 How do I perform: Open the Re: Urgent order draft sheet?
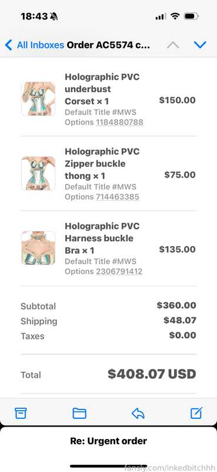pos(108,441)
